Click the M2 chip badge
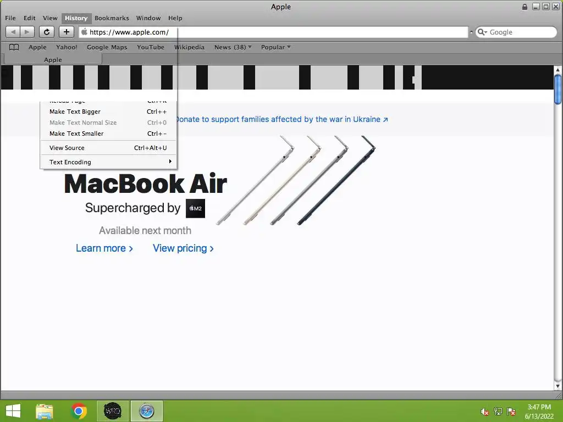563x422 pixels. [x=195, y=208]
